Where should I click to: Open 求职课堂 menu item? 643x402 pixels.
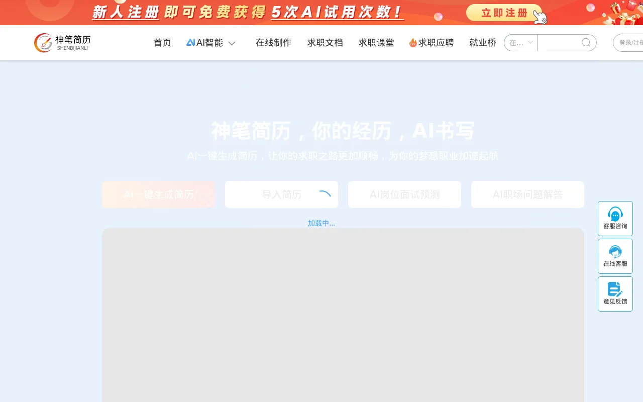(376, 43)
